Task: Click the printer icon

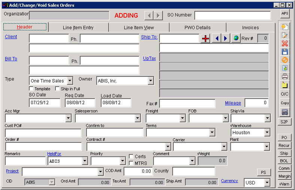Action: pyautogui.click(x=285, y=76)
